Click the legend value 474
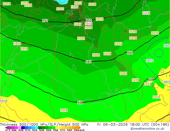Viewport: 170px width, 131px height. 8,130
